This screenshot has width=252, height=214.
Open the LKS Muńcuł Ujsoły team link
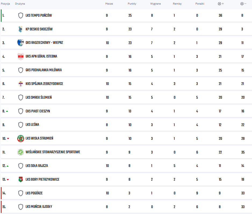pos(39,206)
